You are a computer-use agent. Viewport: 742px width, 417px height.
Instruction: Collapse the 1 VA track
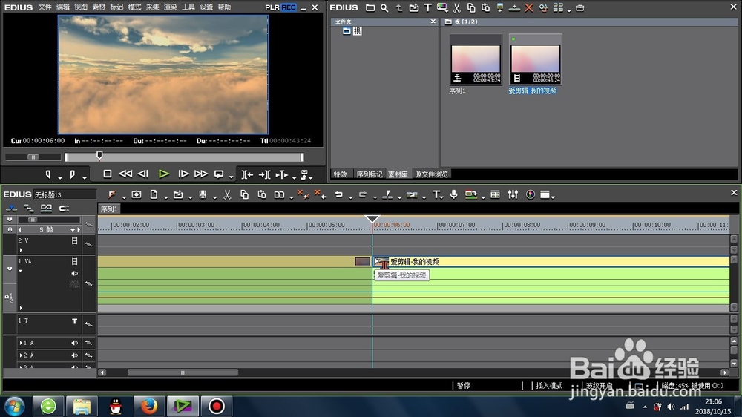(x=21, y=271)
